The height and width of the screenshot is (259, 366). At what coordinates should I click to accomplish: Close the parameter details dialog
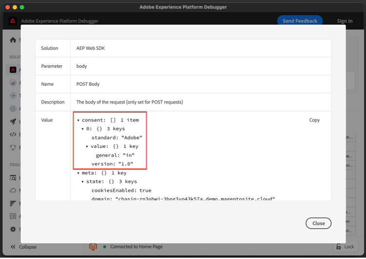coord(318,223)
